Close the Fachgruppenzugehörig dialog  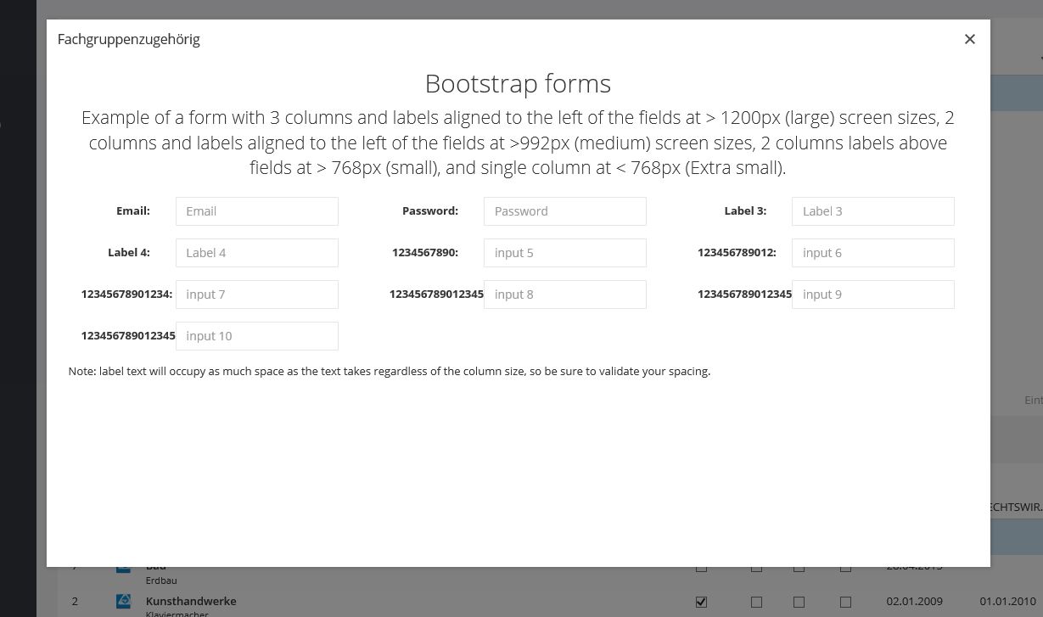click(x=970, y=39)
